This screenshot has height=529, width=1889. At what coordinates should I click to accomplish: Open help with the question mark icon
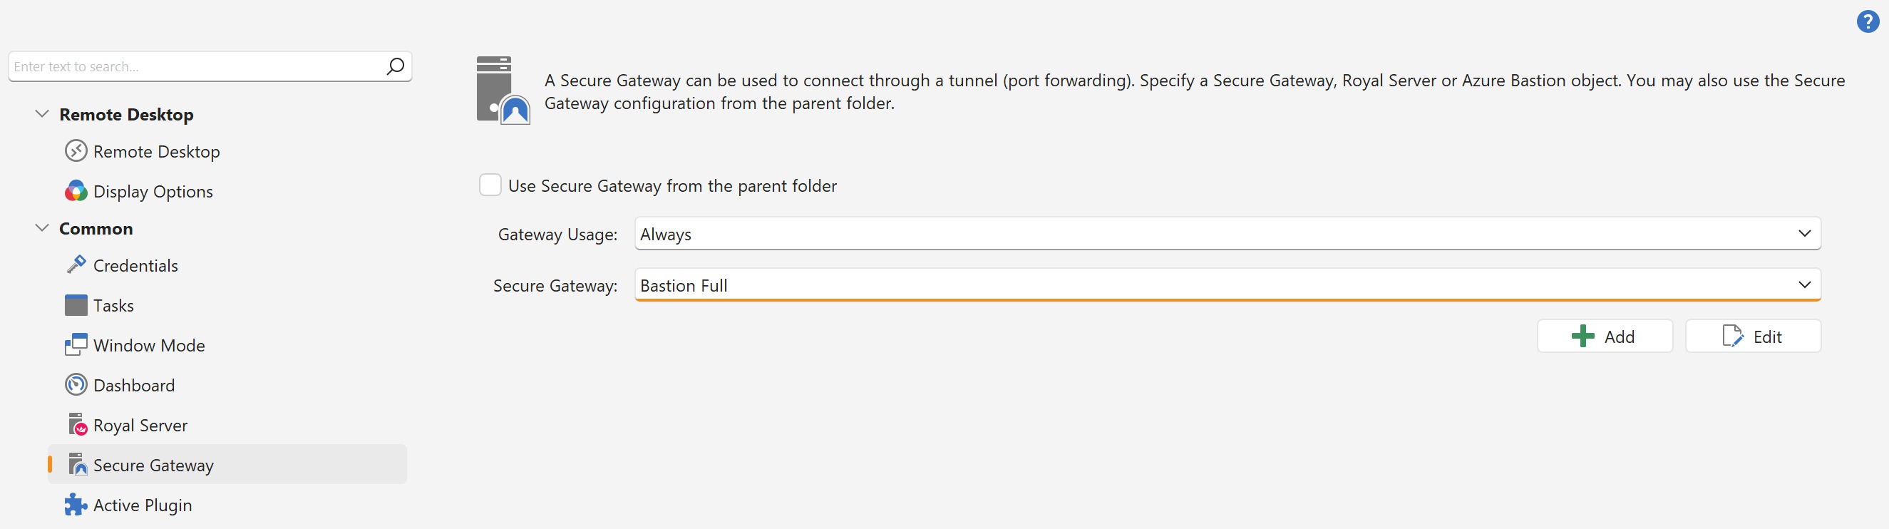(1867, 22)
